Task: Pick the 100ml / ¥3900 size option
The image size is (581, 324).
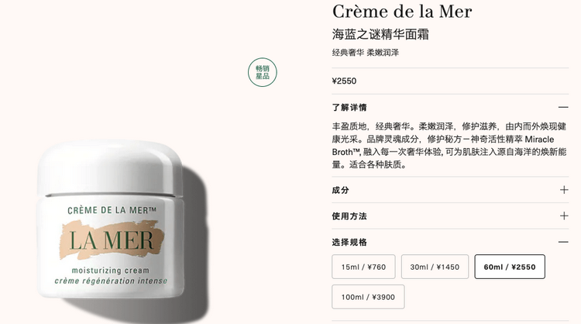Action: 368,297
